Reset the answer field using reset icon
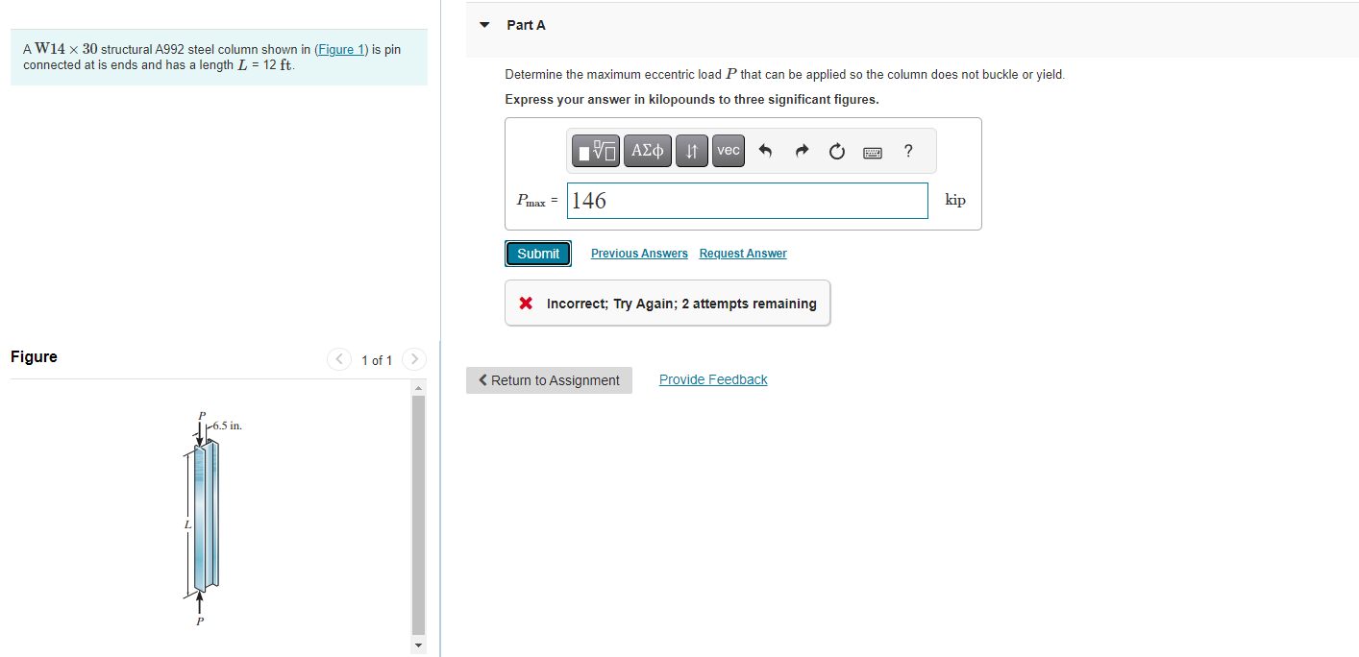Viewport: 1359px width, 657px height. [836, 150]
